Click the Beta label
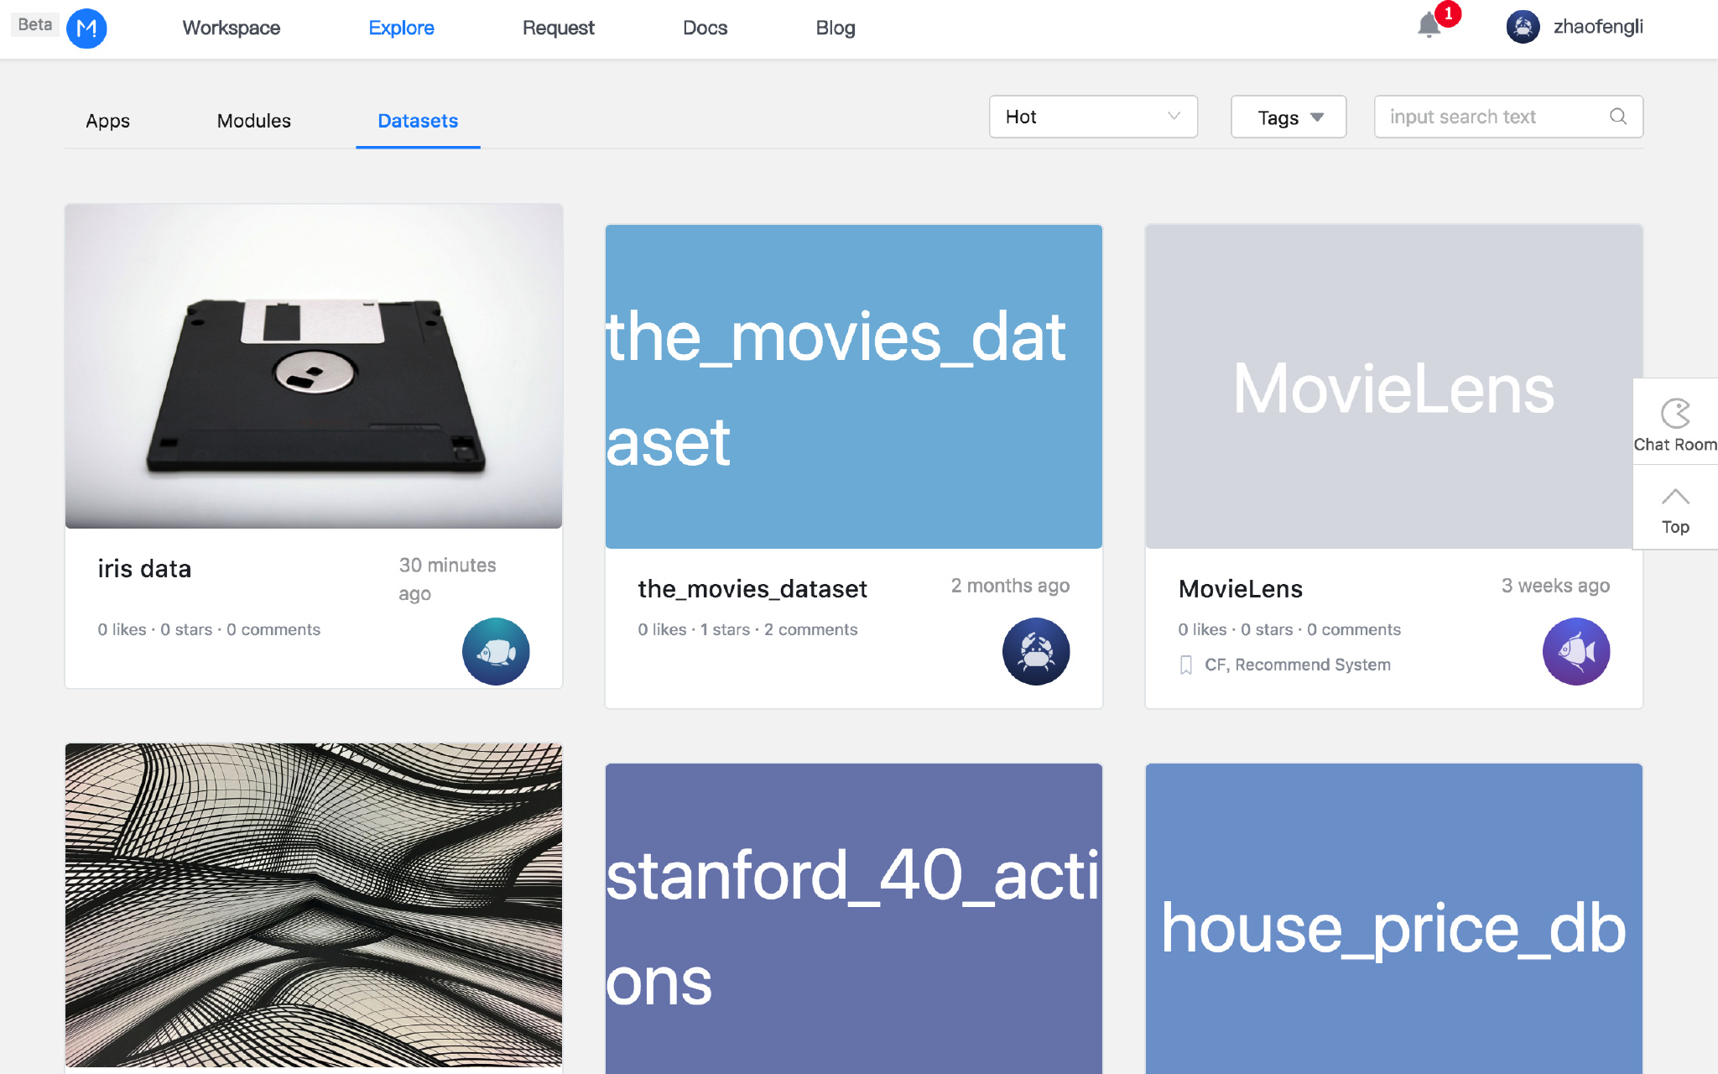The image size is (1718, 1074). point(35,24)
